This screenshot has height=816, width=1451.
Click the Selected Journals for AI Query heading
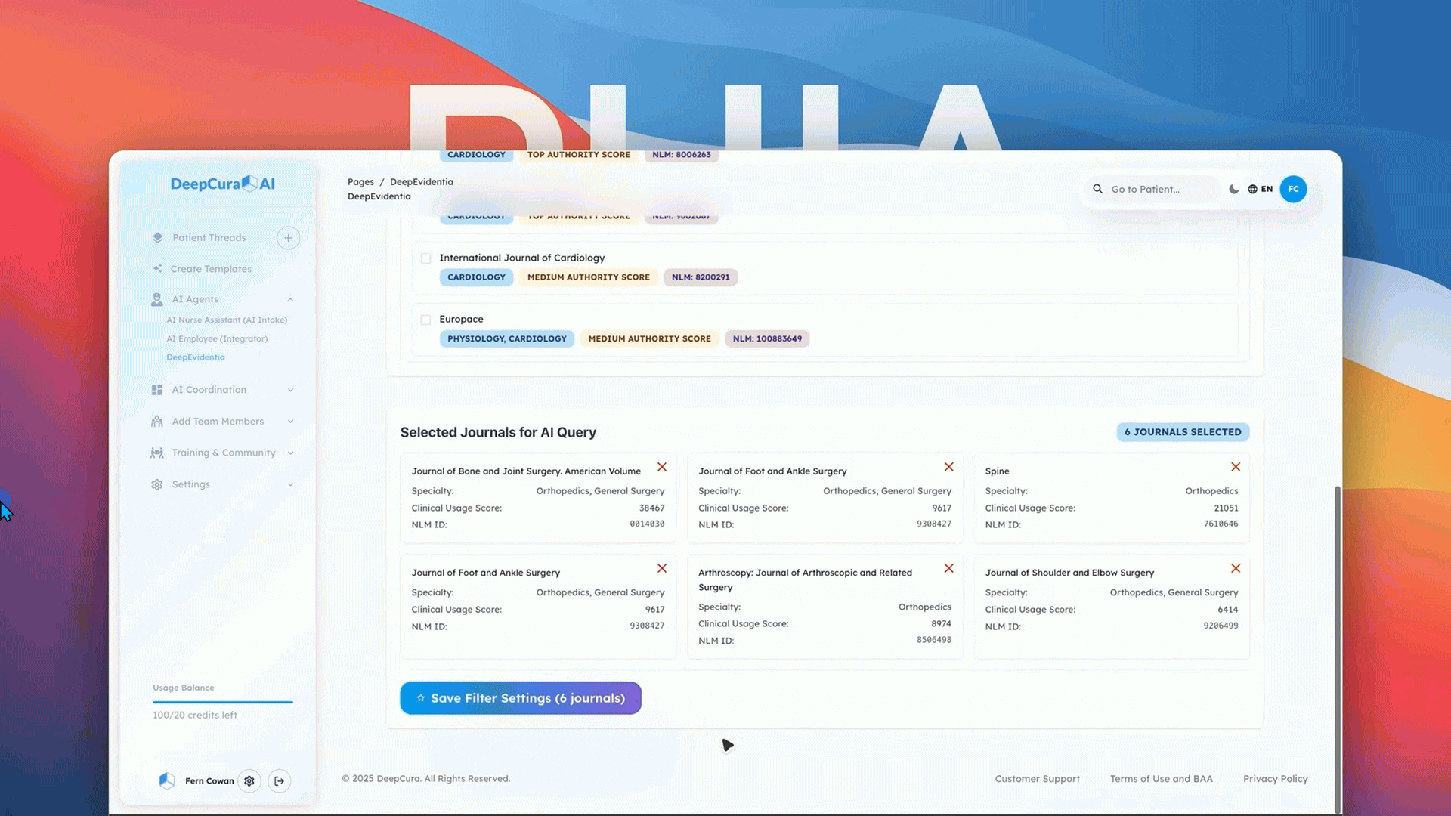pos(498,432)
